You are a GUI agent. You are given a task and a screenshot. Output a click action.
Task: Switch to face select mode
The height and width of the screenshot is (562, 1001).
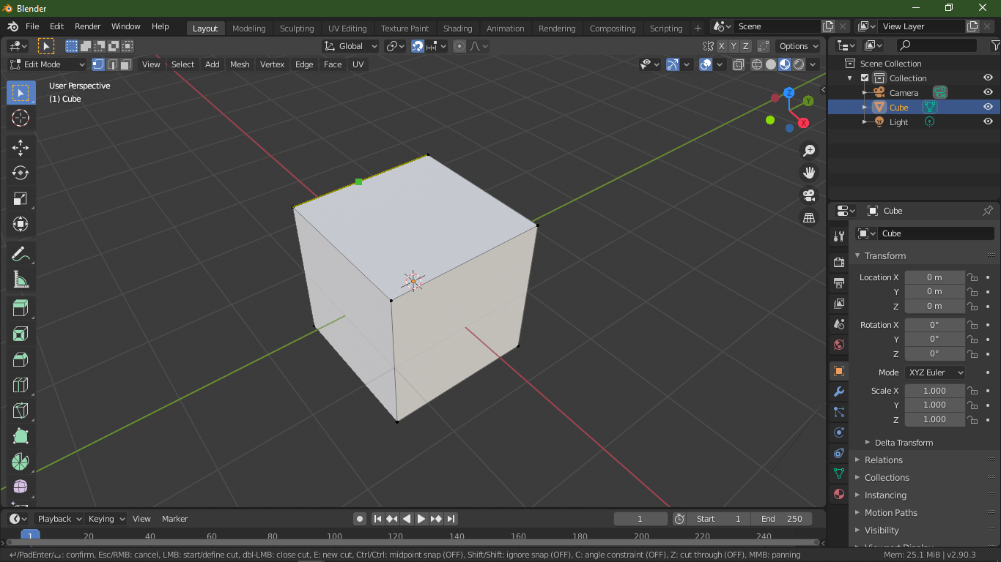click(126, 64)
